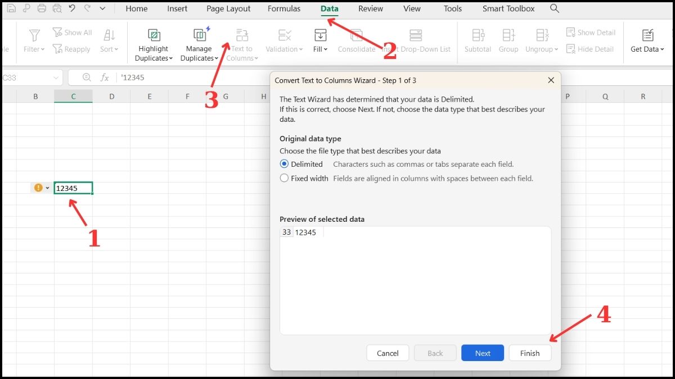Viewport: 675px width, 379px height.
Task: Select the Fixed width data type option
Action: pos(285,178)
